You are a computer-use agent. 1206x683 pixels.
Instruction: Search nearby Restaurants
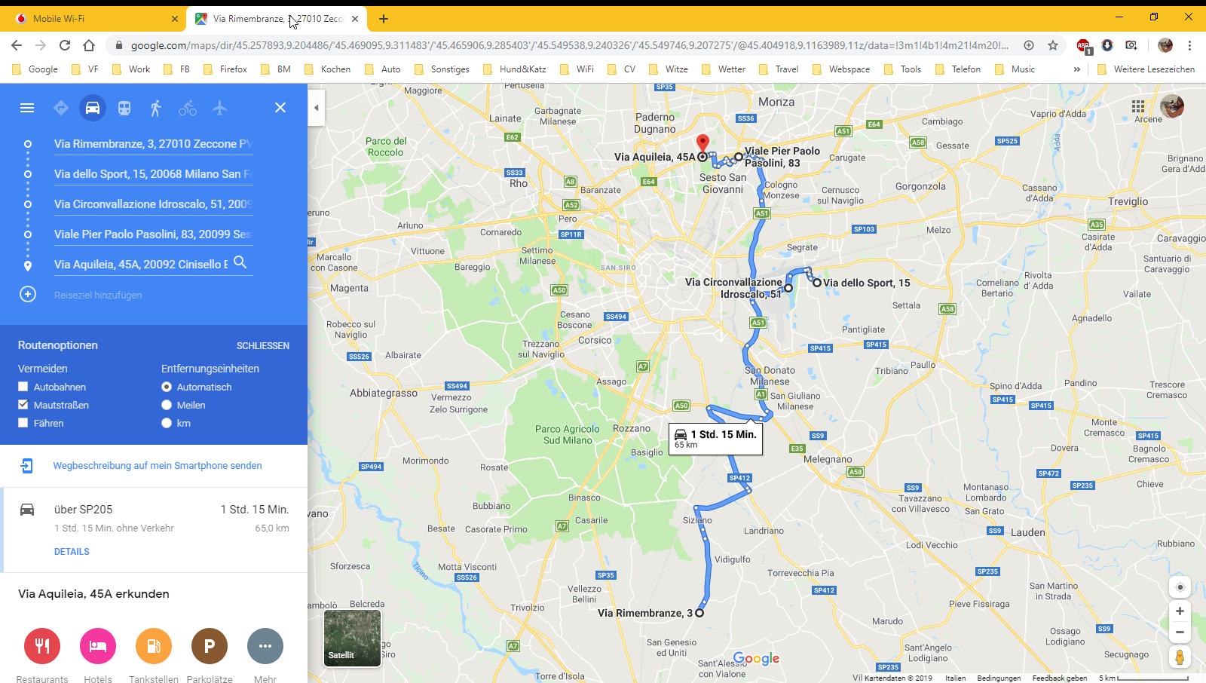[42, 646]
